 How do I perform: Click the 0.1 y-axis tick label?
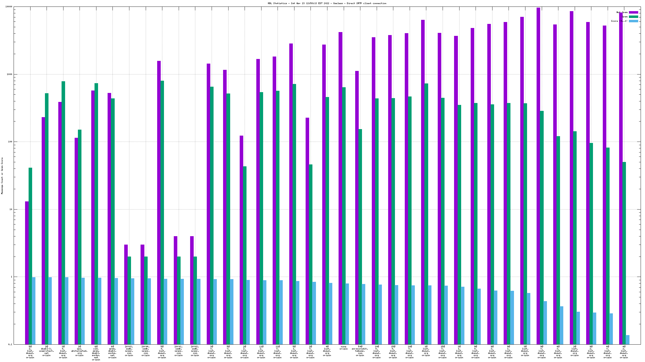10,344
